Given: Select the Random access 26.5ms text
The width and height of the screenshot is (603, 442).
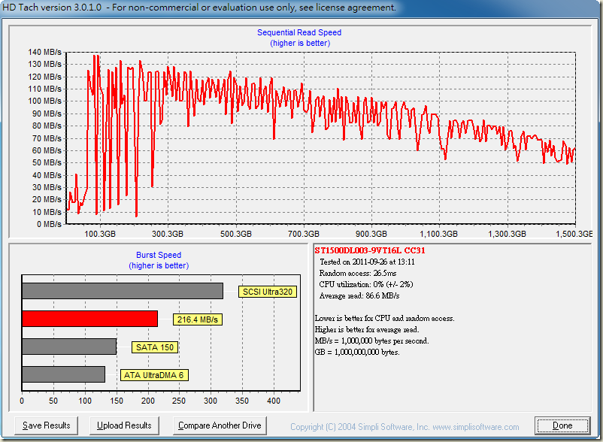Looking at the screenshot, I should [357, 273].
